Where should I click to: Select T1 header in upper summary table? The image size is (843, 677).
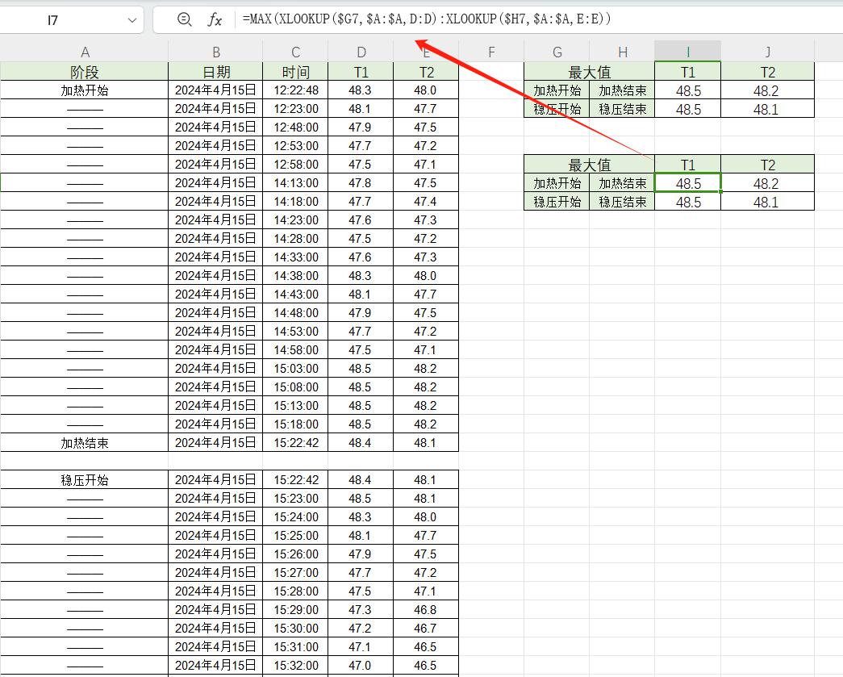point(687,72)
